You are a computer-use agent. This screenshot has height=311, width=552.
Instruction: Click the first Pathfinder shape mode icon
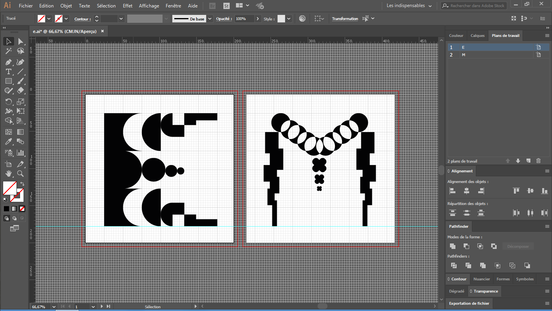(x=453, y=246)
